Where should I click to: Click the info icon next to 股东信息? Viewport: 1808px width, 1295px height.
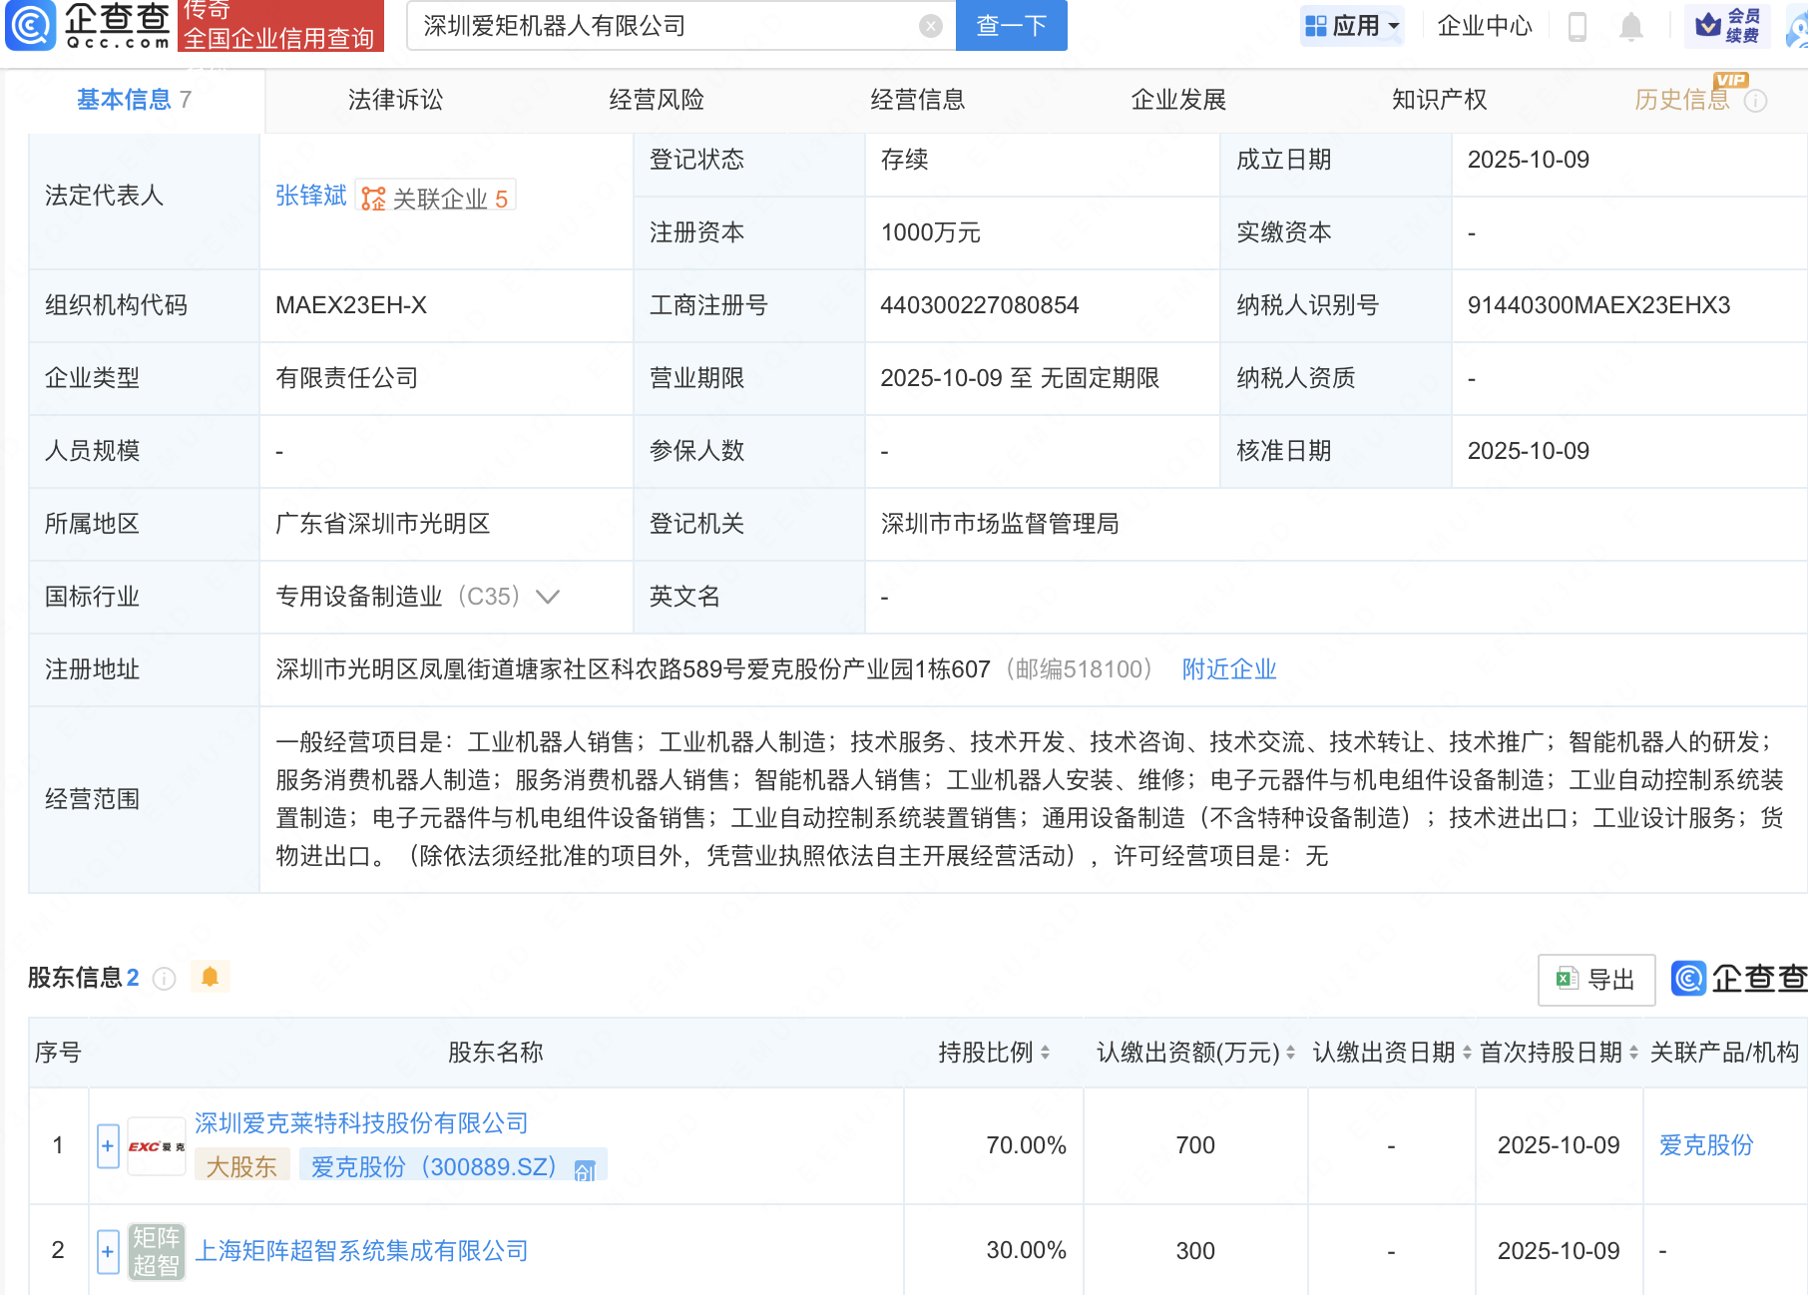tap(165, 979)
